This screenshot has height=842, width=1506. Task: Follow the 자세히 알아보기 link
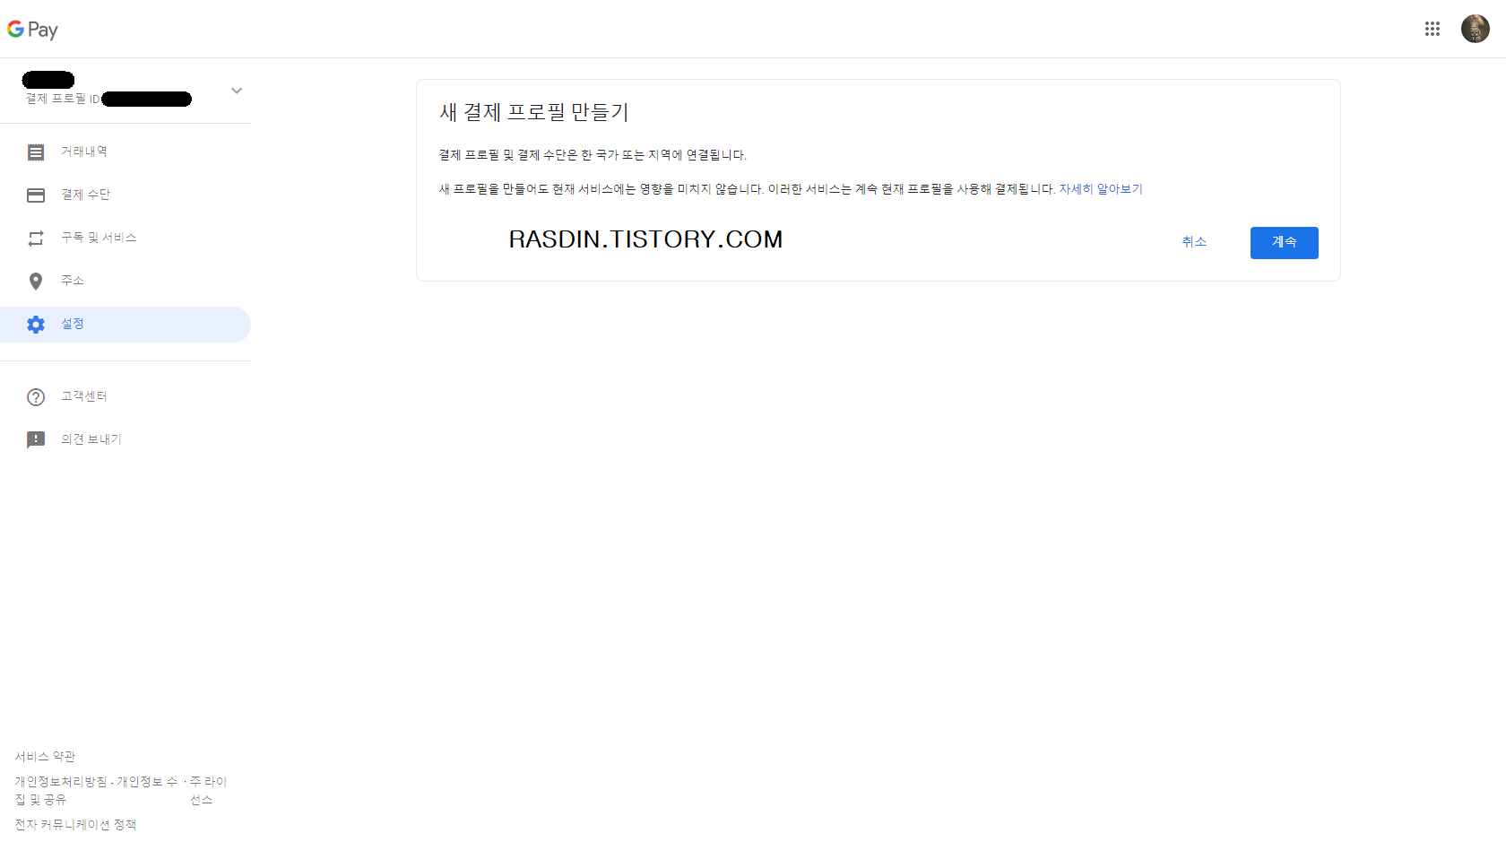[1101, 189]
